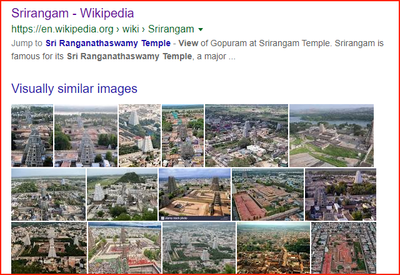Jump to Sri Ranganathaswamy Temple section link

(108, 43)
